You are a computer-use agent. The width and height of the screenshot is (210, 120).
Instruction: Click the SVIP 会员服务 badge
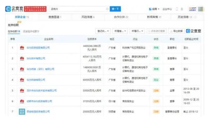193,9
